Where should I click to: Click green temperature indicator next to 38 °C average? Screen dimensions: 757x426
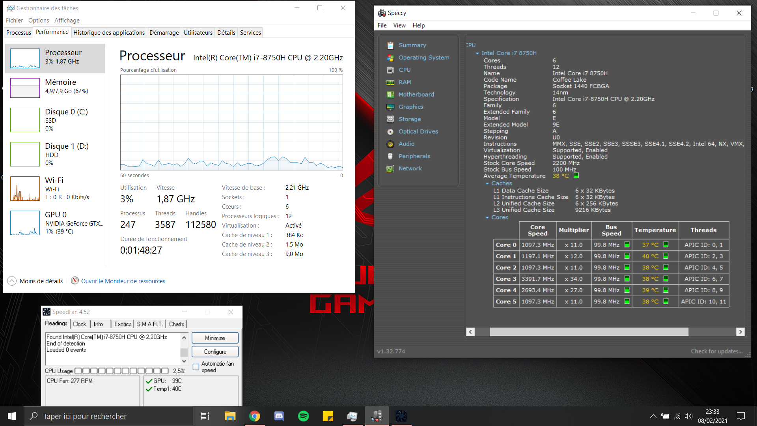(576, 176)
